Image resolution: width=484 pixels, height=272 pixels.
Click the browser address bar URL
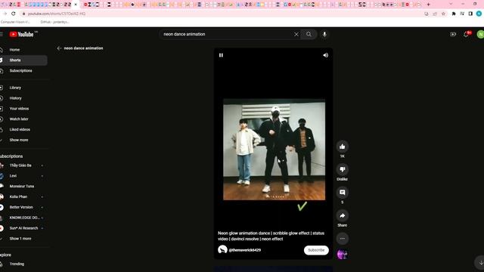(x=57, y=14)
